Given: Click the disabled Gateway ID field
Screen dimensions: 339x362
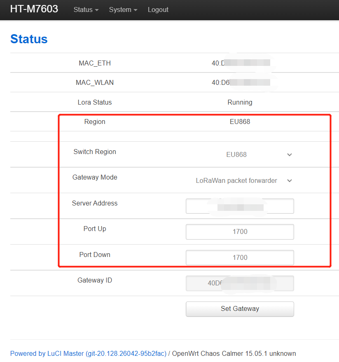Looking at the screenshot, I should click(x=240, y=283).
